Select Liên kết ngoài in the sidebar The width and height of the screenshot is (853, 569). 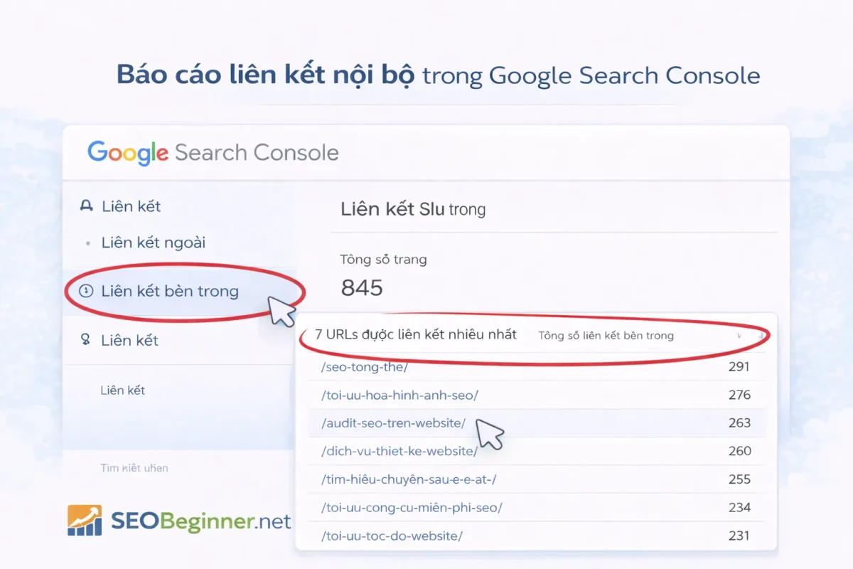click(x=153, y=243)
